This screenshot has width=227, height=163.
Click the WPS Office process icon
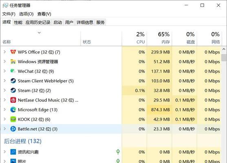coord(13,52)
